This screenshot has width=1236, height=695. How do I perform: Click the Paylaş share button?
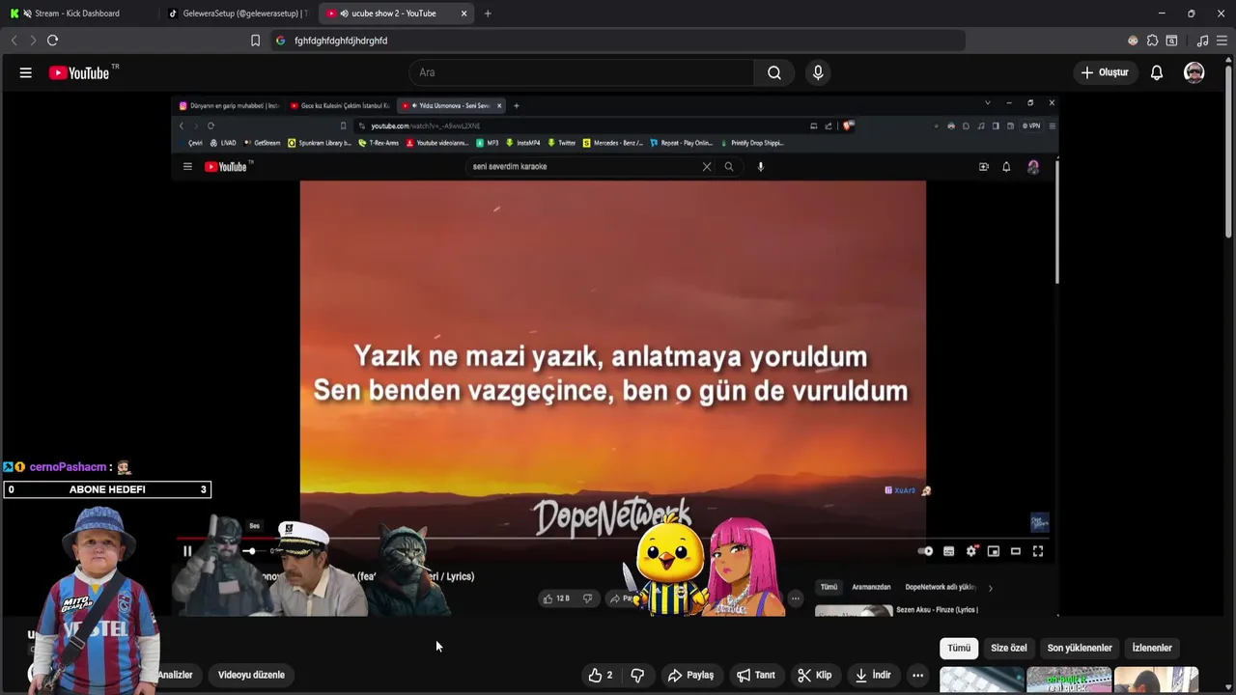coord(690,675)
